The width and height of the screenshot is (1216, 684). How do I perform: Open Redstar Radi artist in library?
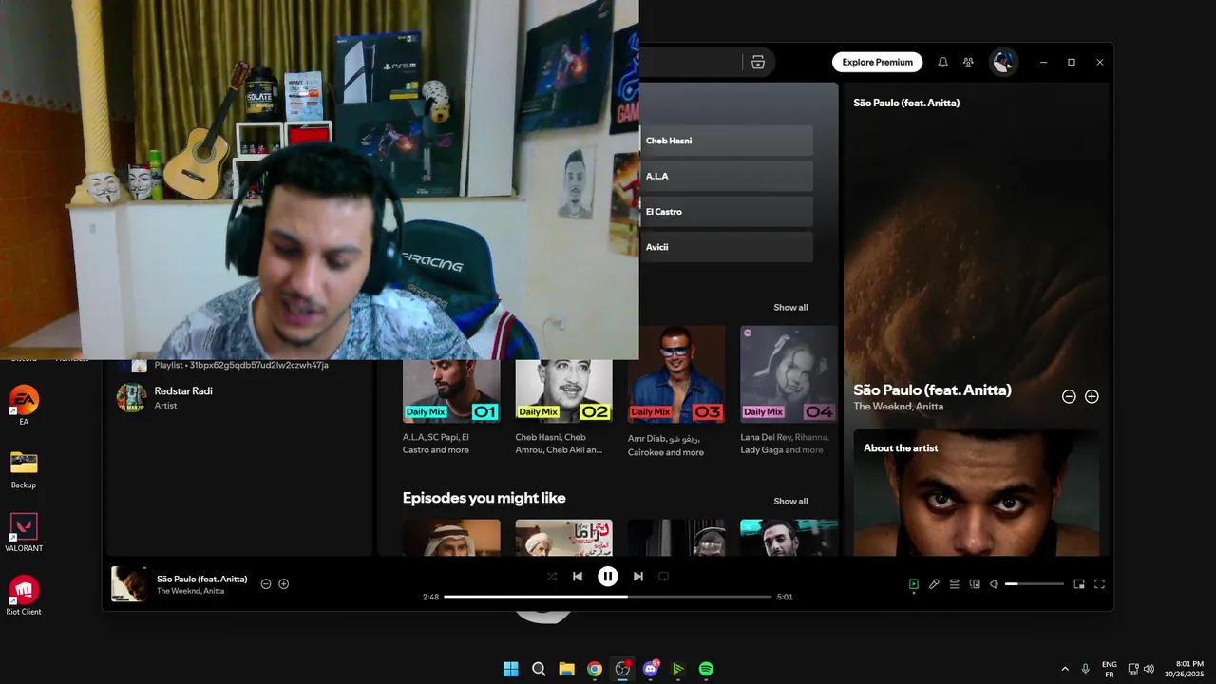[x=237, y=397]
